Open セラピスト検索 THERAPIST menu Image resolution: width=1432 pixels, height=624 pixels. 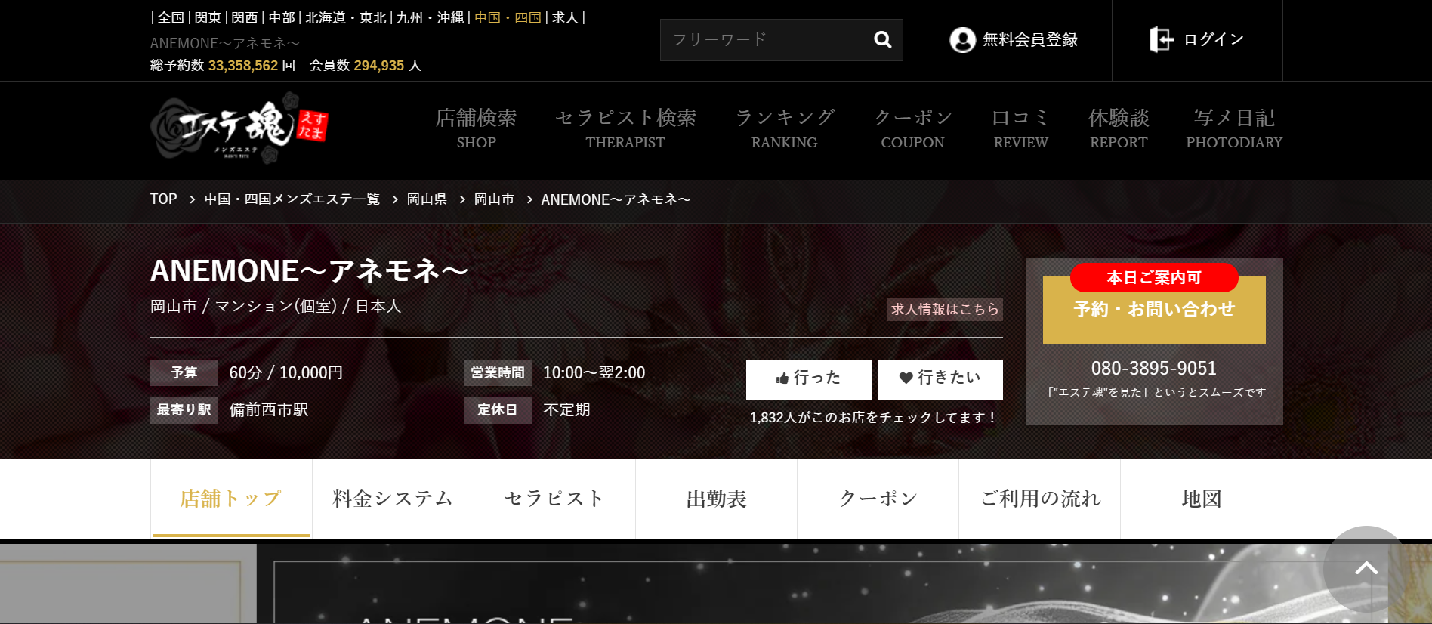point(625,128)
